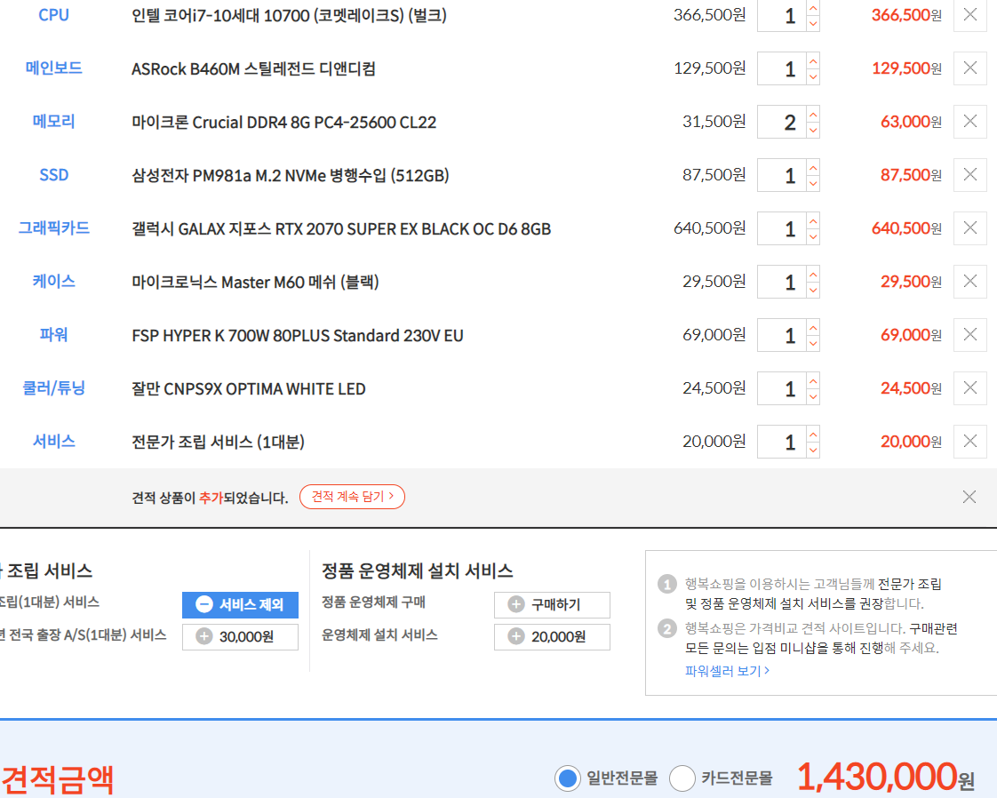The height and width of the screenshot is (798, 997).
Task: Remove the Zalman CNPS9X cooler row
Action: click(x=969, y=387)
